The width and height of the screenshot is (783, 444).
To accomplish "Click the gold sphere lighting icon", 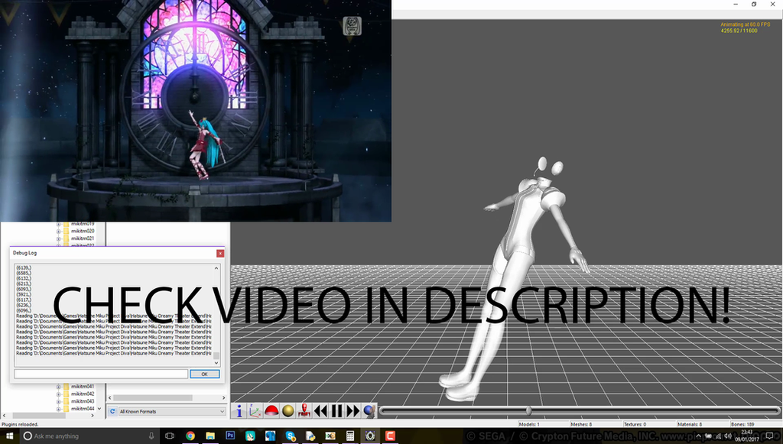I will (x=288, y=411).
